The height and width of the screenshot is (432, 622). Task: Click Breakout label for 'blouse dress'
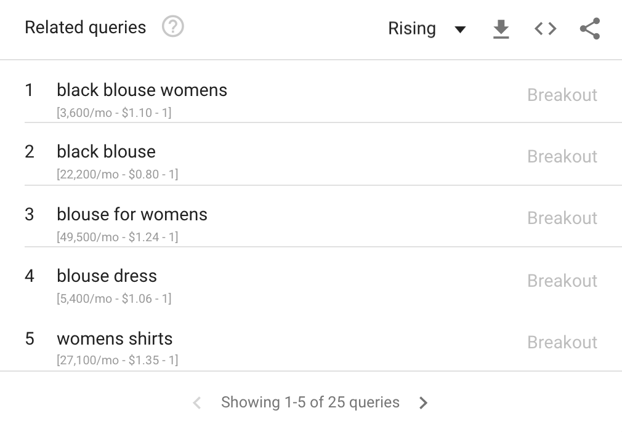[x=562, y=281]
